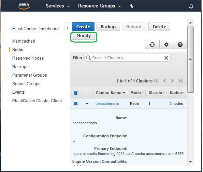Select Memcached in sidebar
The image size is (203, 172).
click(24, 41)
